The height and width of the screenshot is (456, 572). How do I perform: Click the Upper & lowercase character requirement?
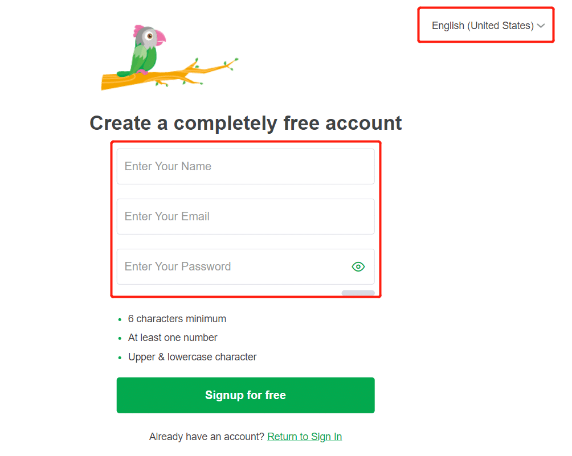192,357
